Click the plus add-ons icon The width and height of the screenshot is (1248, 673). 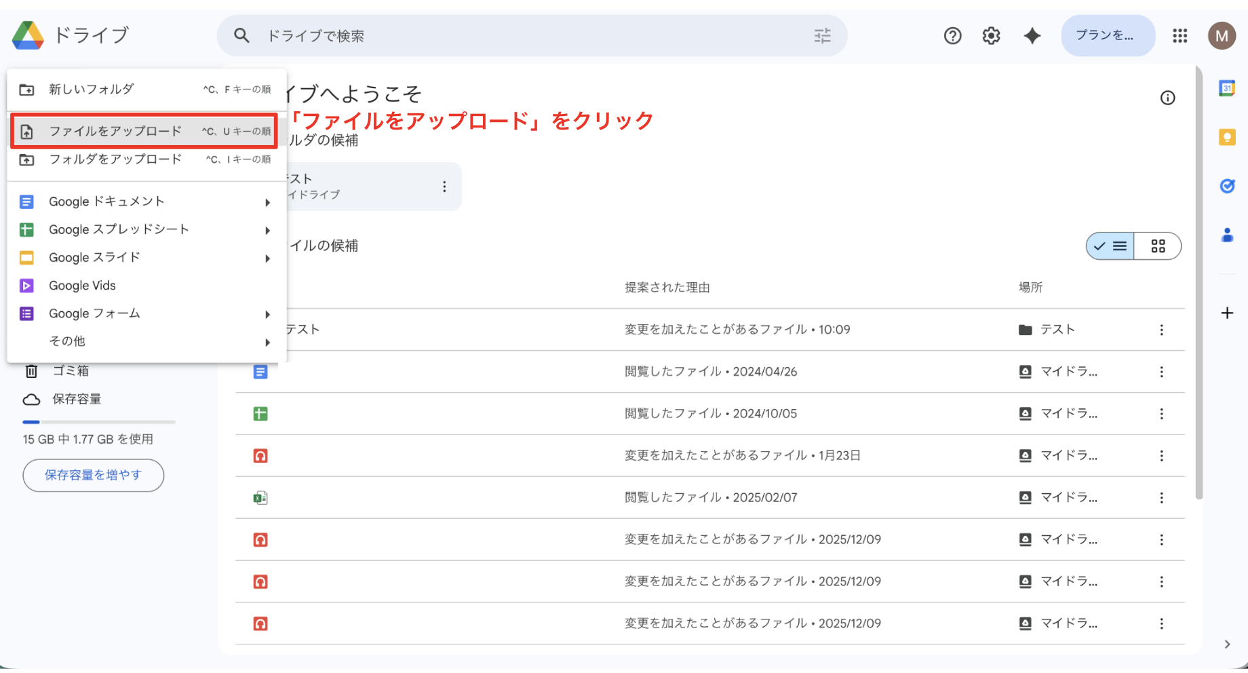[1227, 313]
